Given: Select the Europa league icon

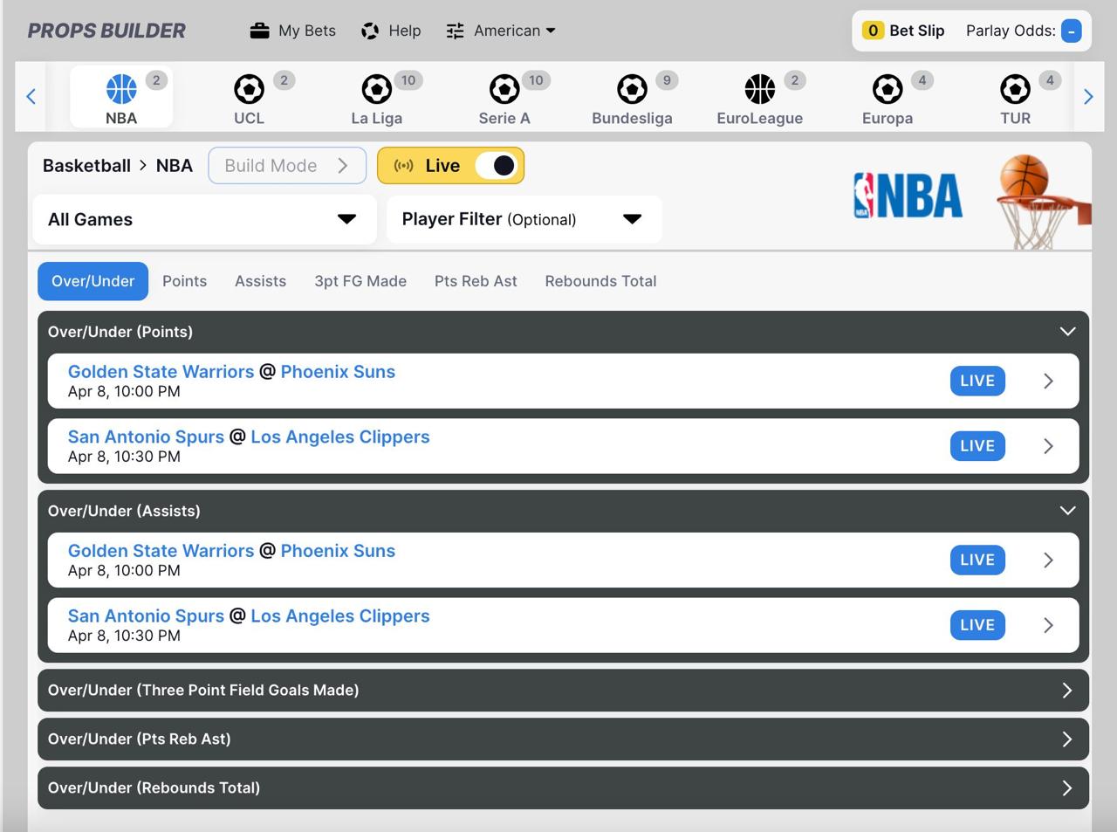Looking at the screenshot, I should pos(887,88).
